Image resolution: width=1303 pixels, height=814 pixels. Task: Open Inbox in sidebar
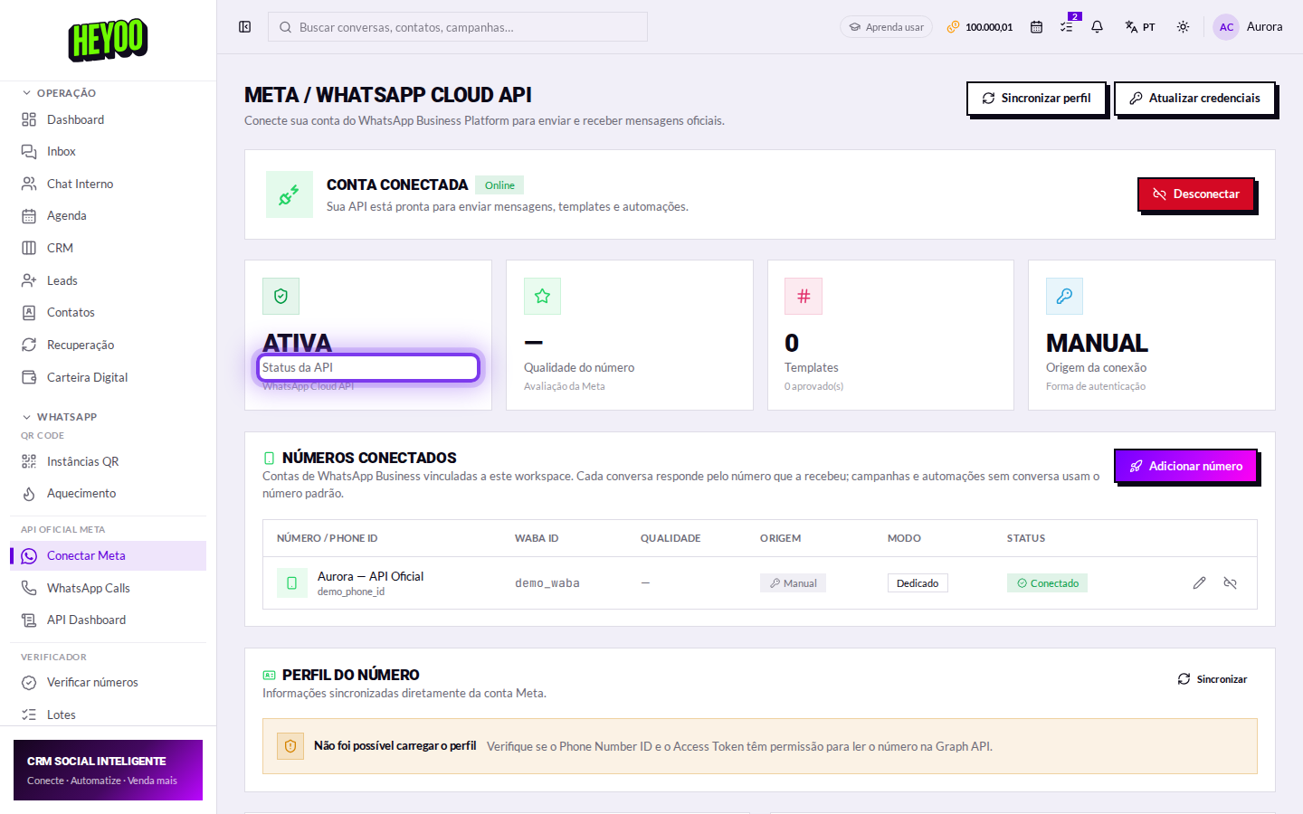point(108,151)
